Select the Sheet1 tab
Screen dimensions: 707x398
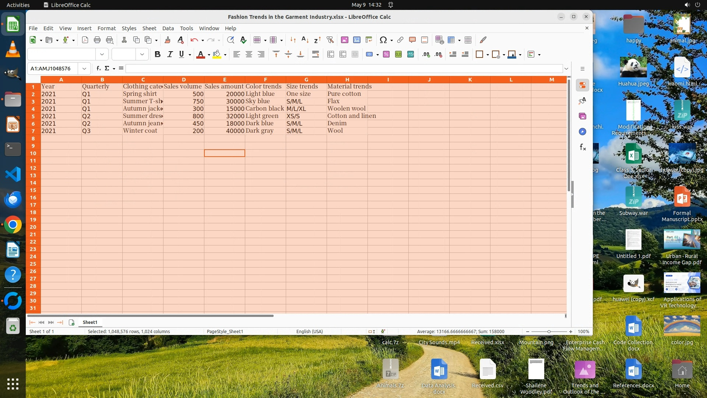90,322
